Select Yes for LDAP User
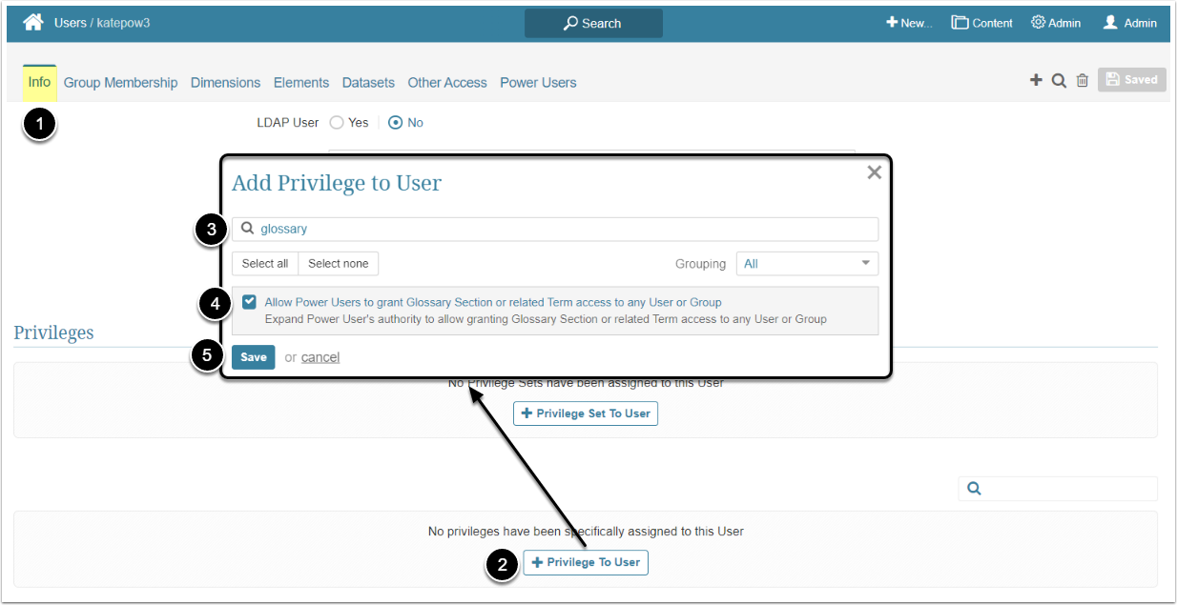This screenshot has width=1177, height=605. coord(337,123)
